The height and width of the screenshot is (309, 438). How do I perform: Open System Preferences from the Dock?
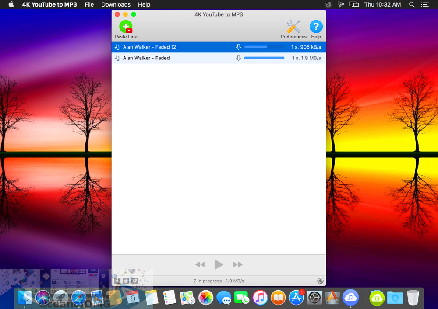point(314,298)
